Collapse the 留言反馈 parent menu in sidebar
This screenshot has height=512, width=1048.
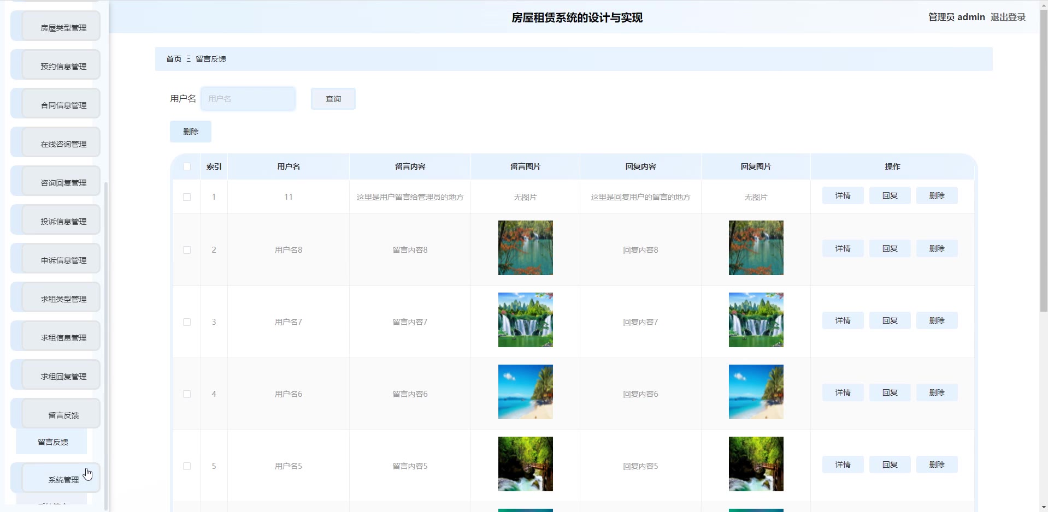click(63, 415)
